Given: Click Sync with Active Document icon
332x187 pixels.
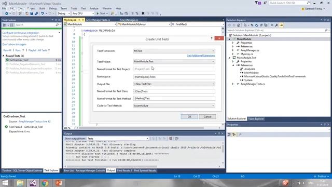Looking at the screenshot, I should [x=252, y=25].
